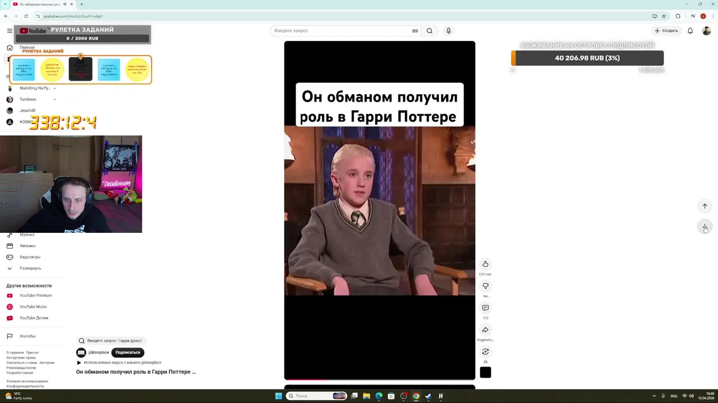Click the video title text below channel
The width and height of the screenshot is (718, 403).
pyautogui.click(x=136, y=372)
